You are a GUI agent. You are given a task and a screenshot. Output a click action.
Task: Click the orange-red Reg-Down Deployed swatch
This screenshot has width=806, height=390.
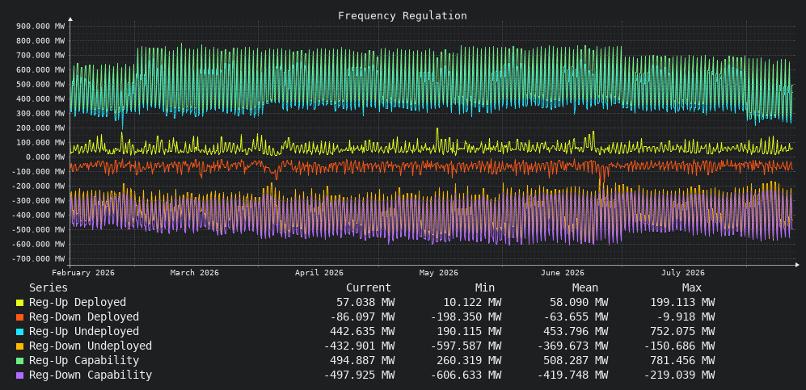(x=19, y=317)
